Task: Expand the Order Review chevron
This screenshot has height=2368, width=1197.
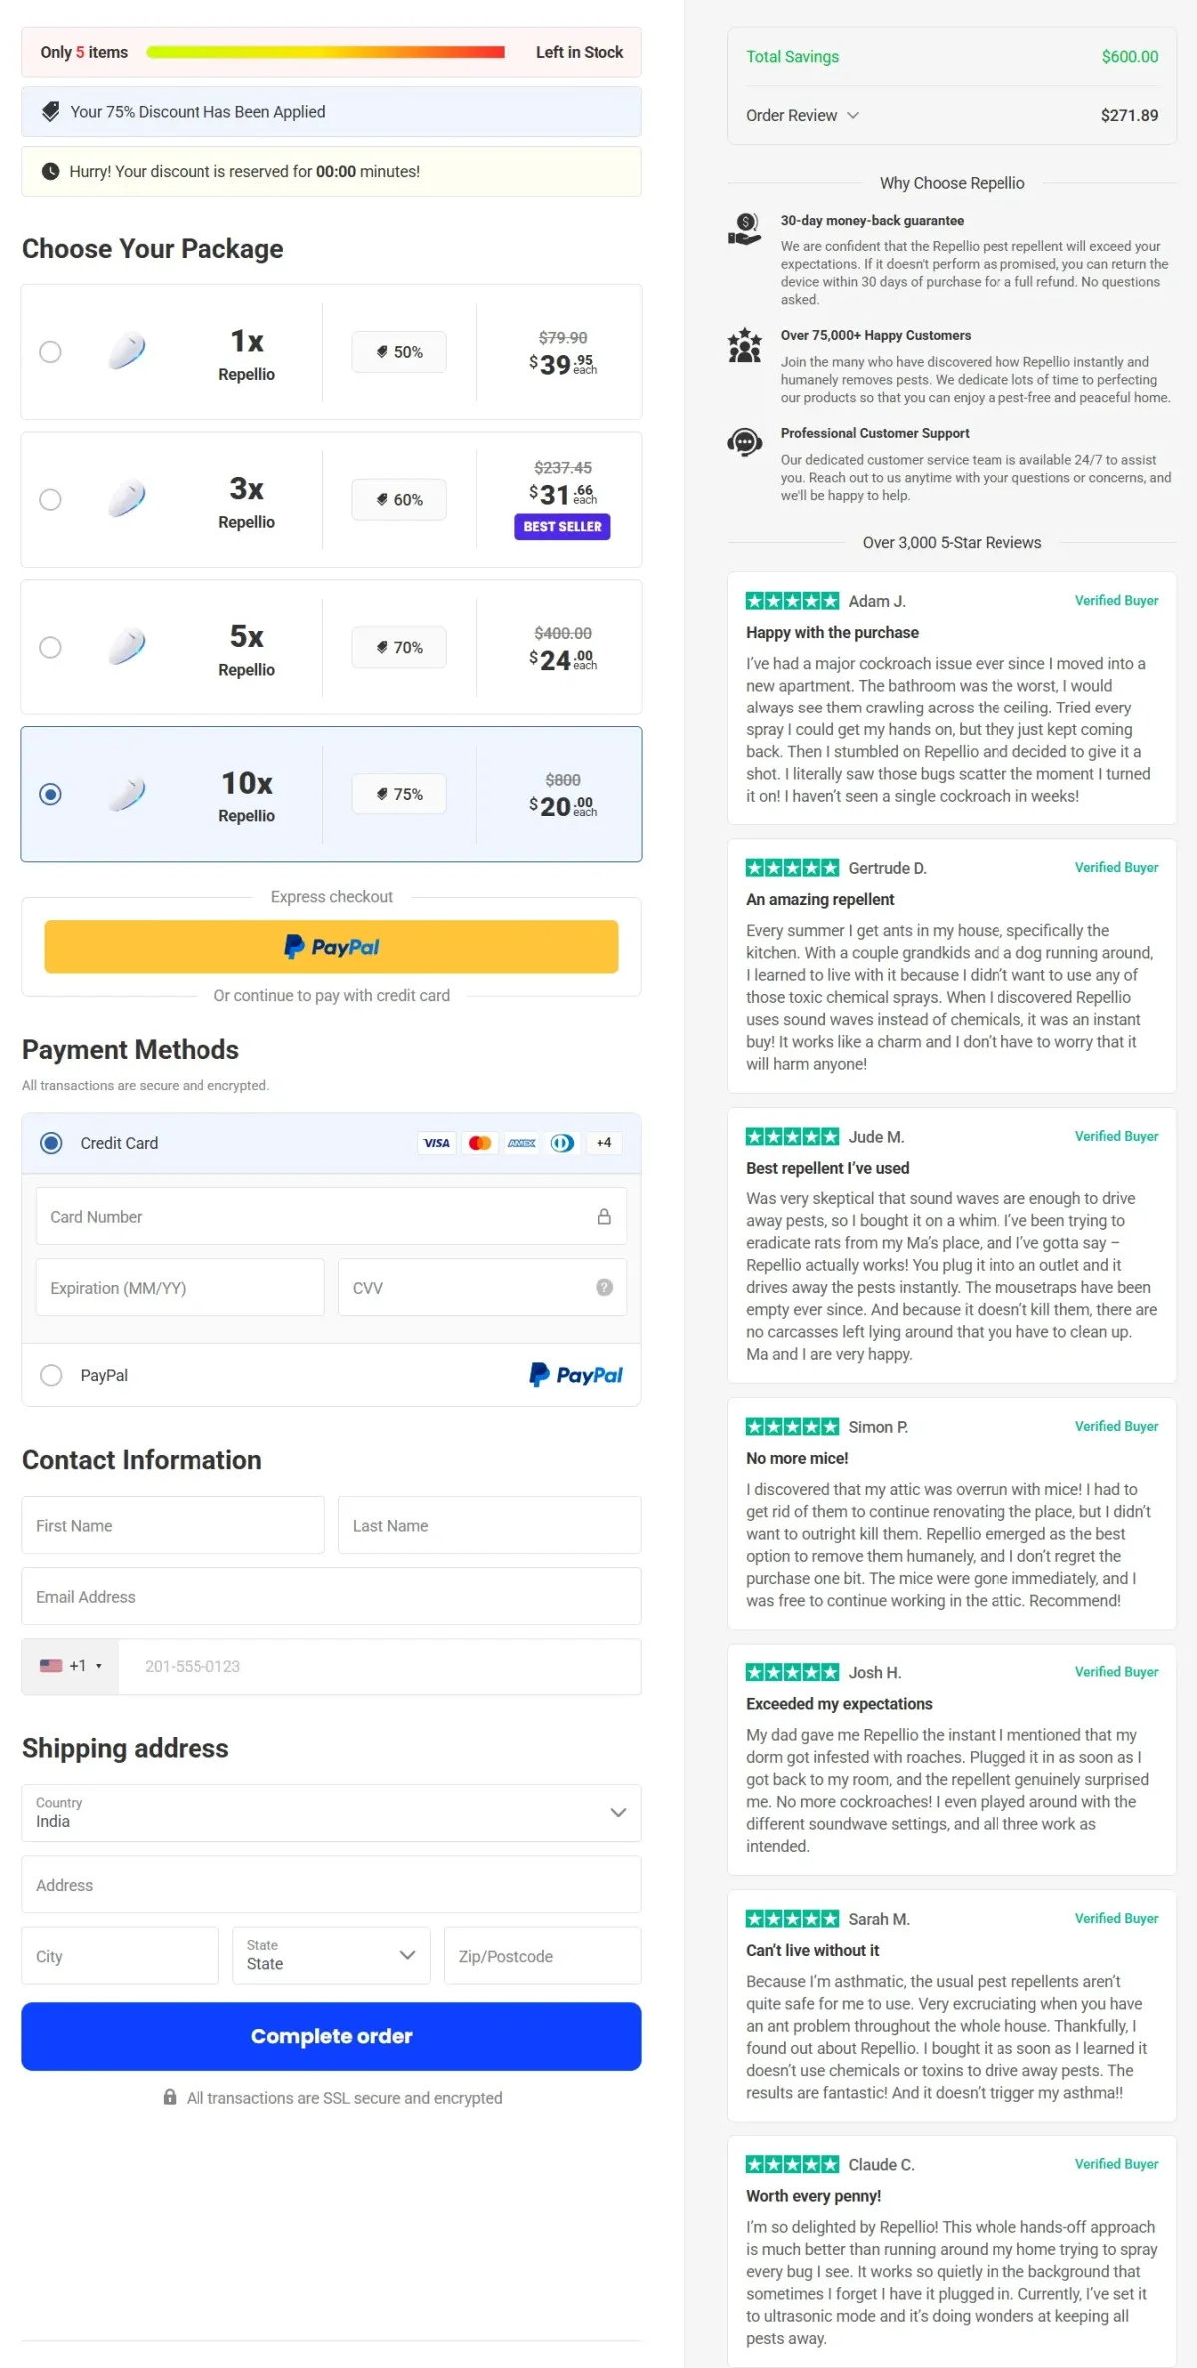Action: tap(853, 115)
